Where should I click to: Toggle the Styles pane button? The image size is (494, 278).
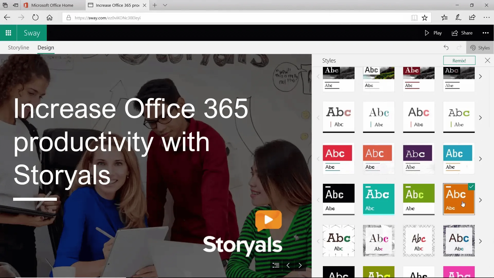pyautogui.click(x=480, y=48)
